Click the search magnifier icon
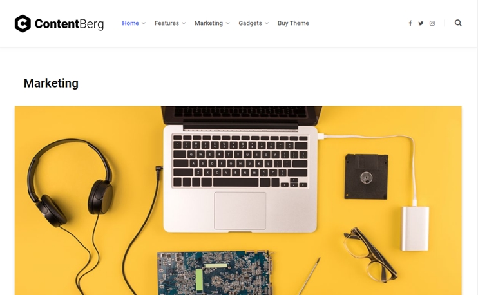Screen dimensions: 478x295 click(458, 23)
